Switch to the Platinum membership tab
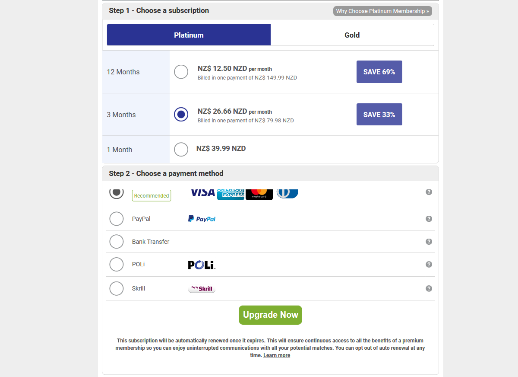Screen dimensions: 518x377 189,35
